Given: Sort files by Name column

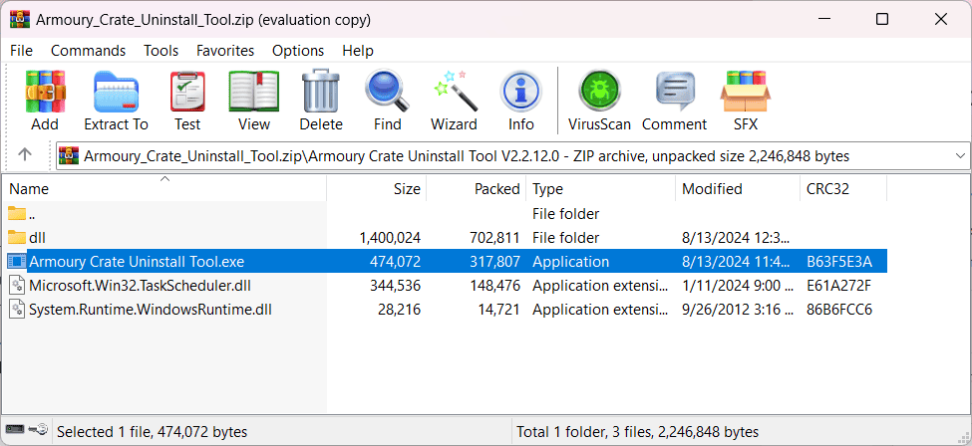Looking at the screenshot, I should pyautogui.click(x=164, y=188).
